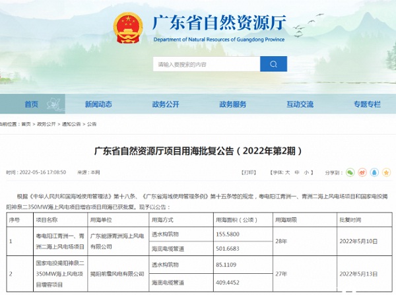Click the timestamp 2022-05-16 17:08:50
396x295 pixels.
coord(43,172)
